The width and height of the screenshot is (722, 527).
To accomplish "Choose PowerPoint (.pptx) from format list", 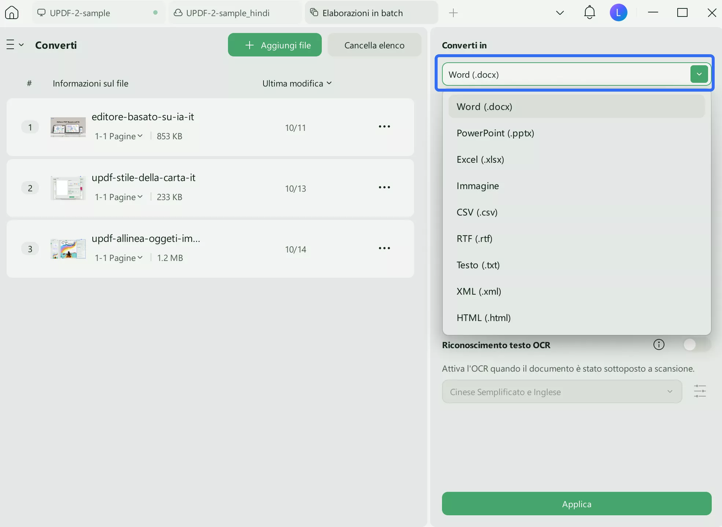I will coord(495,133).
